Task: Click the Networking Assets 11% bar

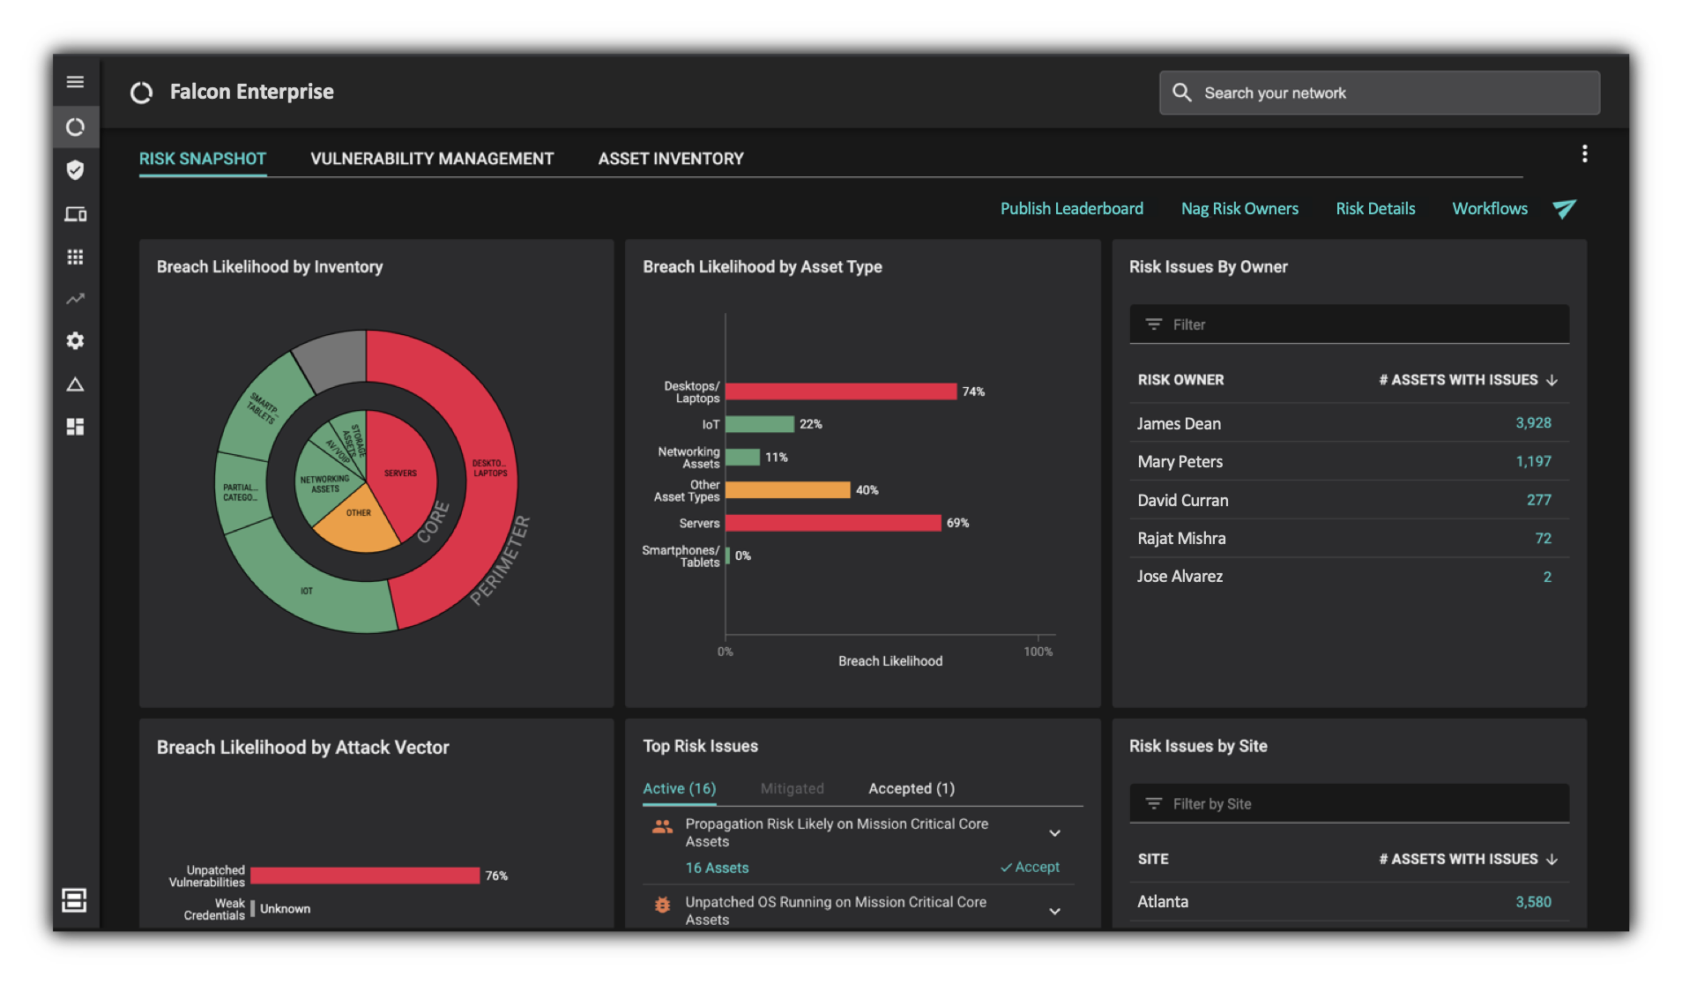Action: pyautogui.click(x=742, y=458)
